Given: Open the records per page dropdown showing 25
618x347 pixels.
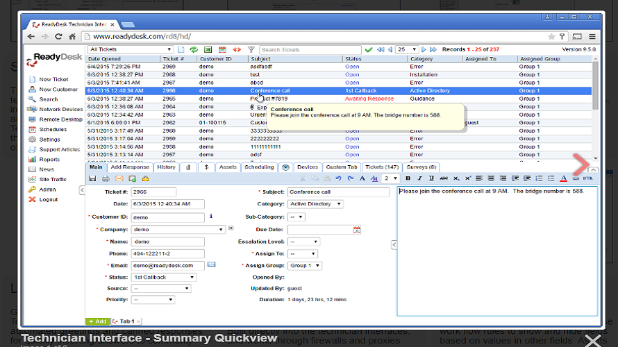Looking at the screenshot, I should pos(407,50).
